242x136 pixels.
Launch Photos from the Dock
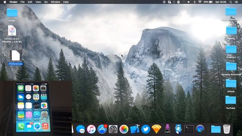pyautogui.click(x=124, y=129)
